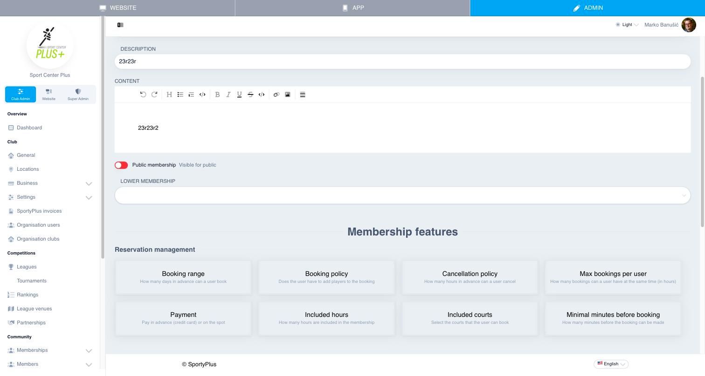
Task: Enable the Public membership switch
Action: pos(121,165)
